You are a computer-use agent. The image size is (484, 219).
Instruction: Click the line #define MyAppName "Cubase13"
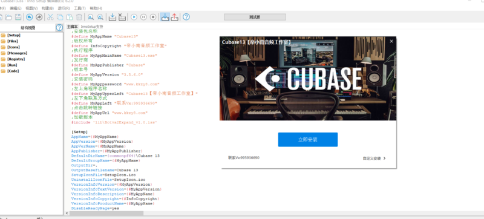pyautogui.click(x=105, y=36)
